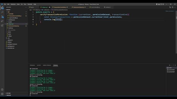
Task: Click the verifyTransactionPermission breadcrumb
Action: click(60, 10)
